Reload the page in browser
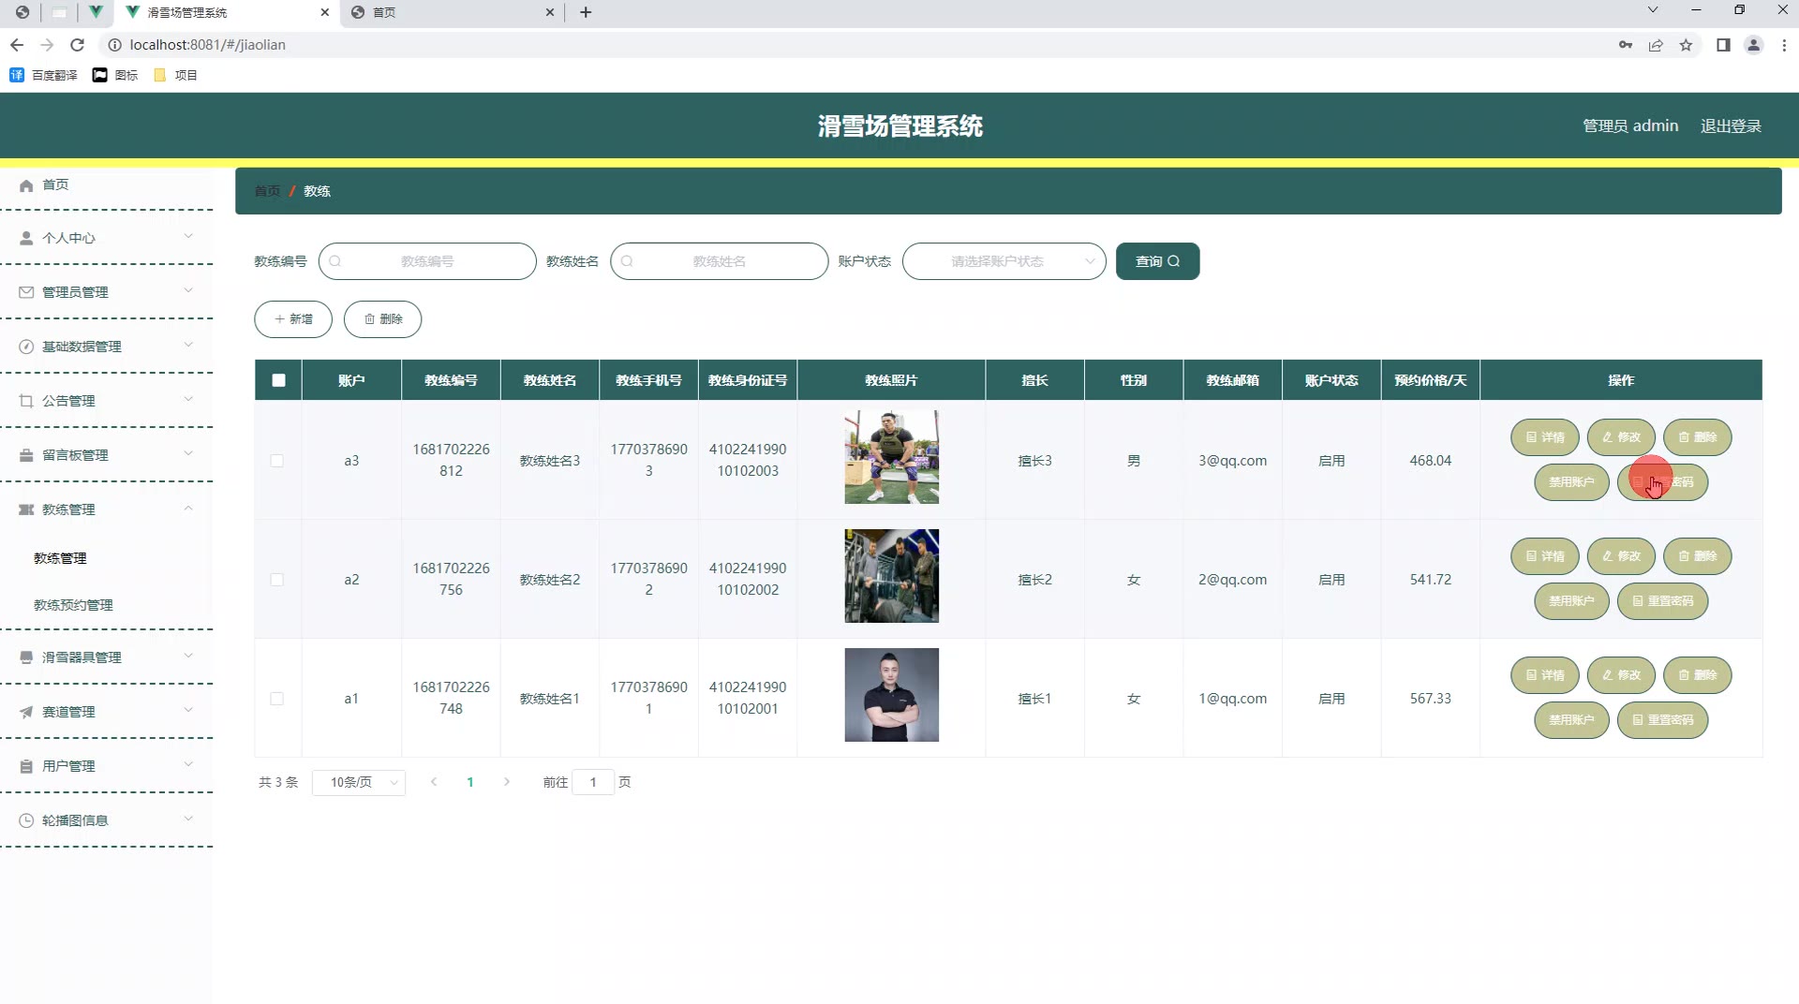Screen dimensions: 1799x1004 point(78,45)
